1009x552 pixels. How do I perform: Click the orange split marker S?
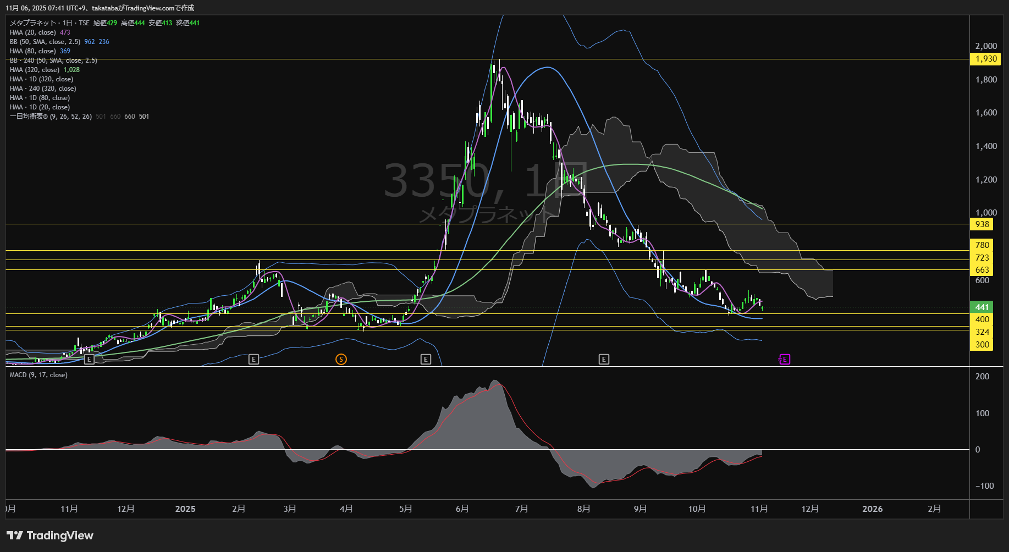pyautogui.click(x=341, y=360)
